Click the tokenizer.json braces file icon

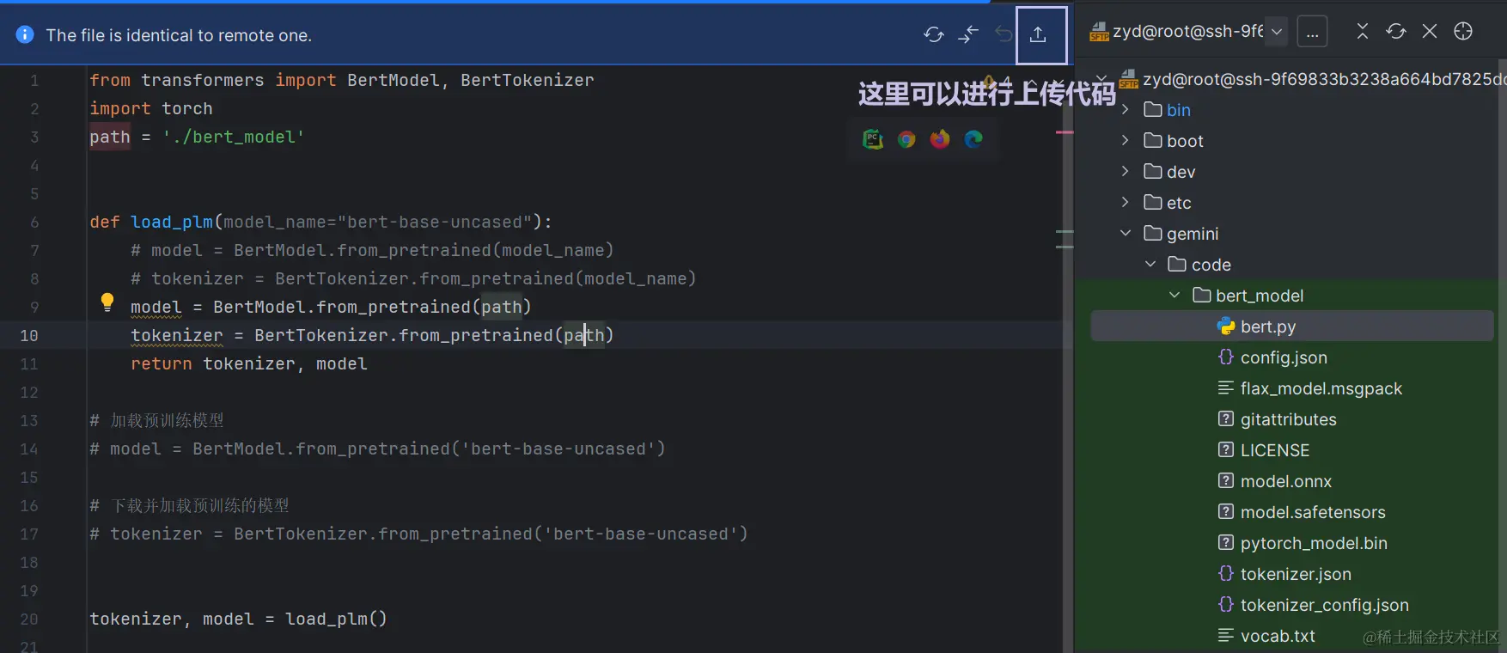1226,573
